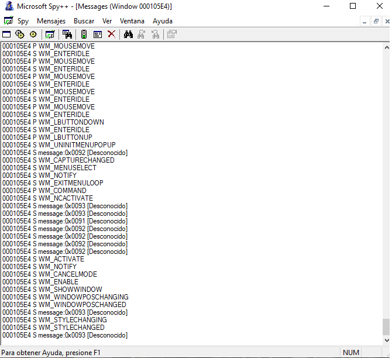The width and height of the screenshot is (392, 358).
Task: Toggle message logging with the traffic light icon
Action: (x=84, y=35)
